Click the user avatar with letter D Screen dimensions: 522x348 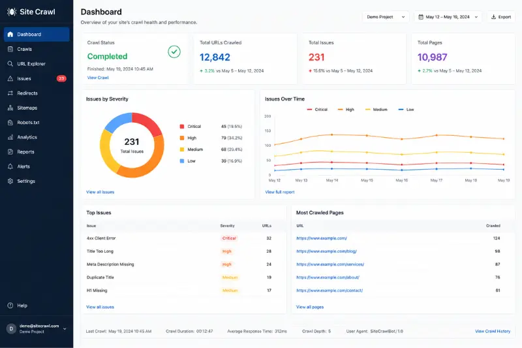point(11,328)
